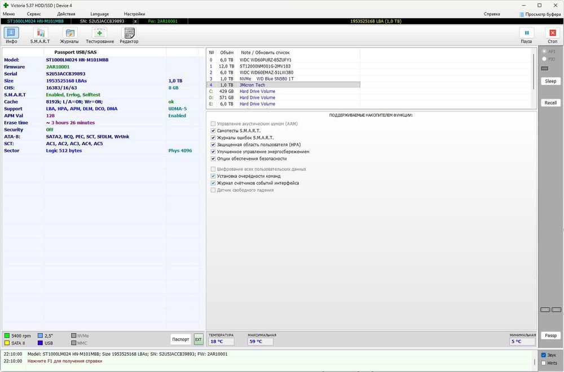Click the 1953525168 LBA (1,0 TB) header text

pyautogui.click(x=376, y=21)
